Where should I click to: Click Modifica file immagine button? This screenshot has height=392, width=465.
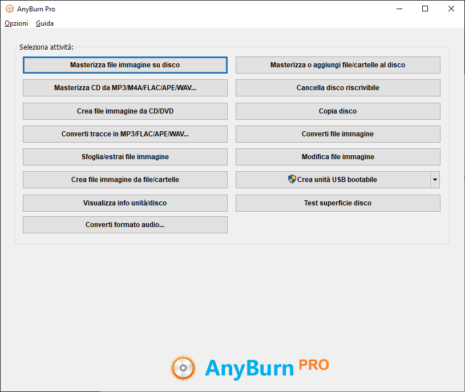[x=338, y=157]
